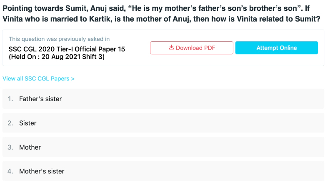
Task: Choose the option labeled Sister
Action: [x=163, y=123]
